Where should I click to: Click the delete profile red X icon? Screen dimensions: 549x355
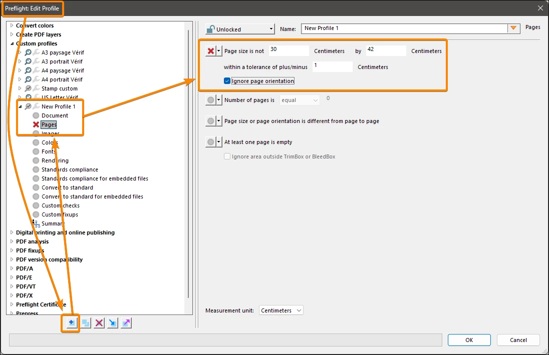pos(99,323)
